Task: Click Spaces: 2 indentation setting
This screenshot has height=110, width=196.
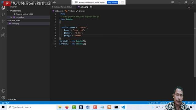Action: (x=163, y=103)
